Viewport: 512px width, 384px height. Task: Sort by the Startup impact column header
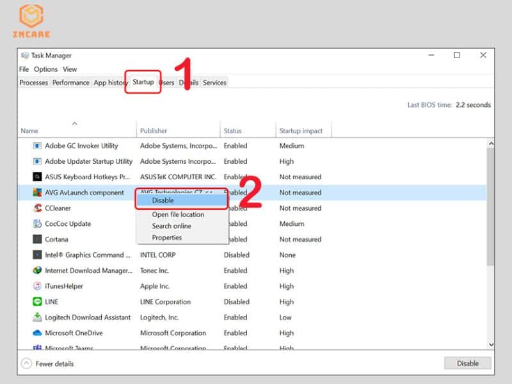click(x=303, y=131)
